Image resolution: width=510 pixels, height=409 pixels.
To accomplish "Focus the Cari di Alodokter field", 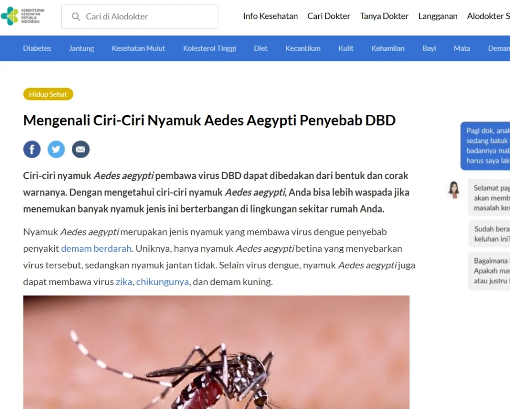I will [140, 16].
